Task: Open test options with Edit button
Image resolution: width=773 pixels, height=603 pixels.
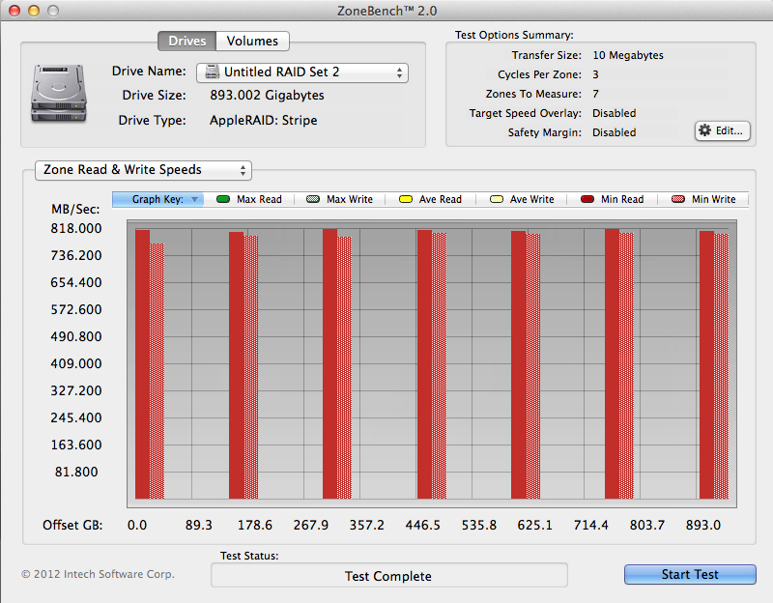Action: [x=722, y=130]
